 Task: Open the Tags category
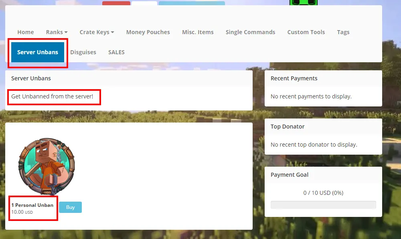pos(343,32)
